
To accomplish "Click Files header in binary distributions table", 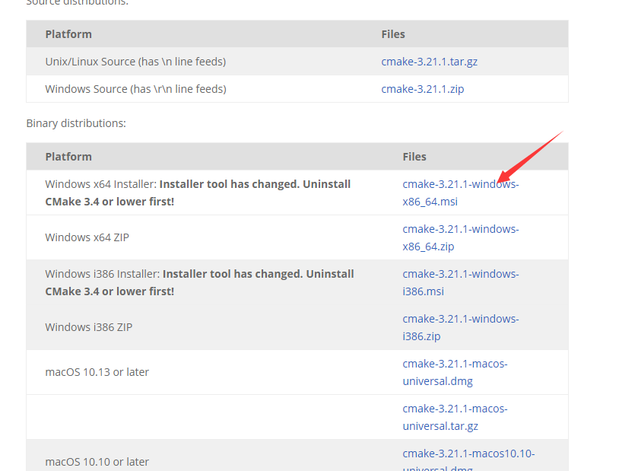I will (414, 157).
